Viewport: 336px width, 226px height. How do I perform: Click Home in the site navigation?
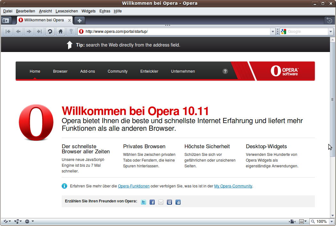pyautogui.click(x=35, y=71)
